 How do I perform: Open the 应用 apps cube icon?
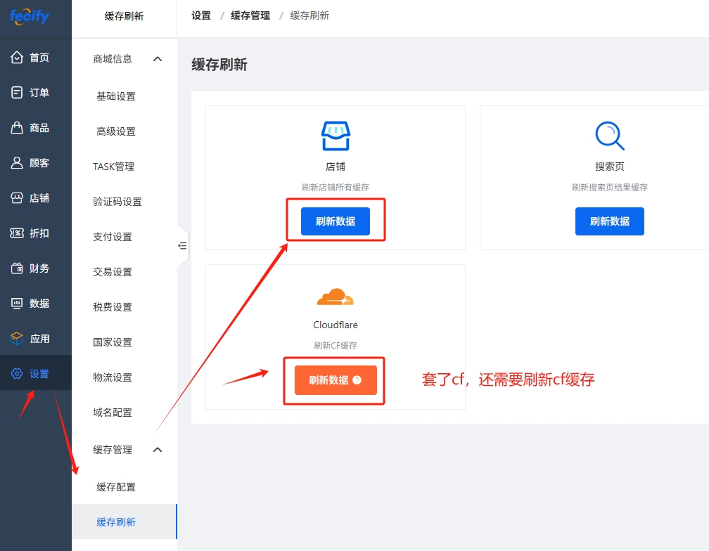pyautogui.click(x=17, y=339)
